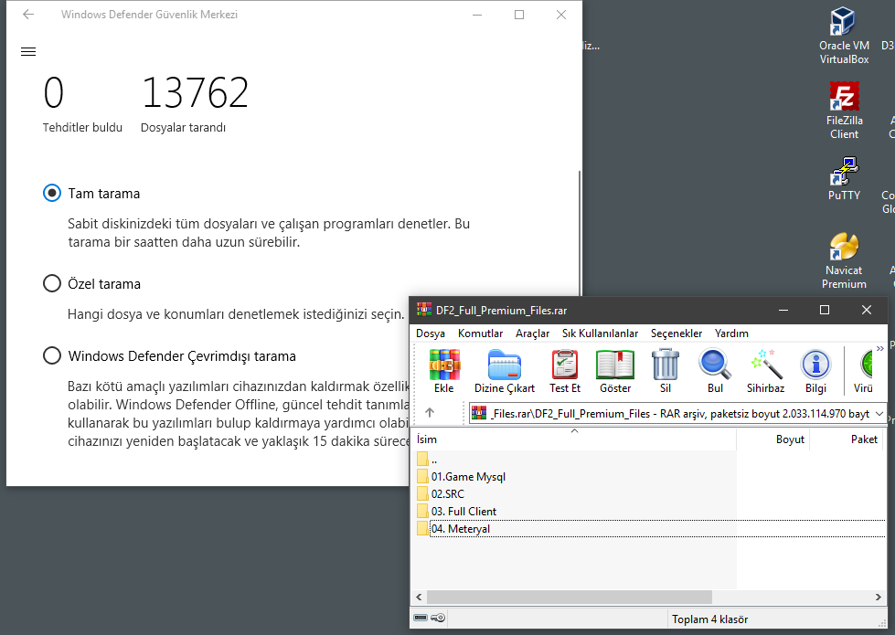
Task: Sort by the İsim column header
Action: [573, 439]
